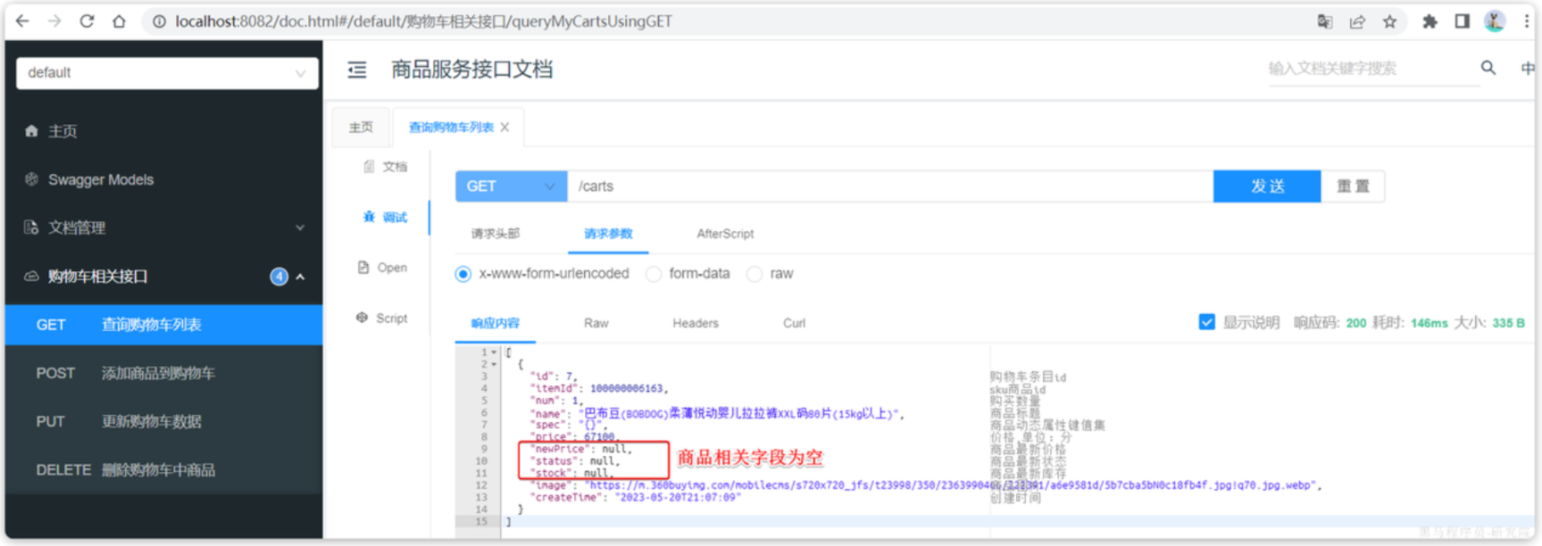The width and height of the screenshot is (1542, 546).
Task: Click the 重置 reset button
Action: pos(1353,186)
